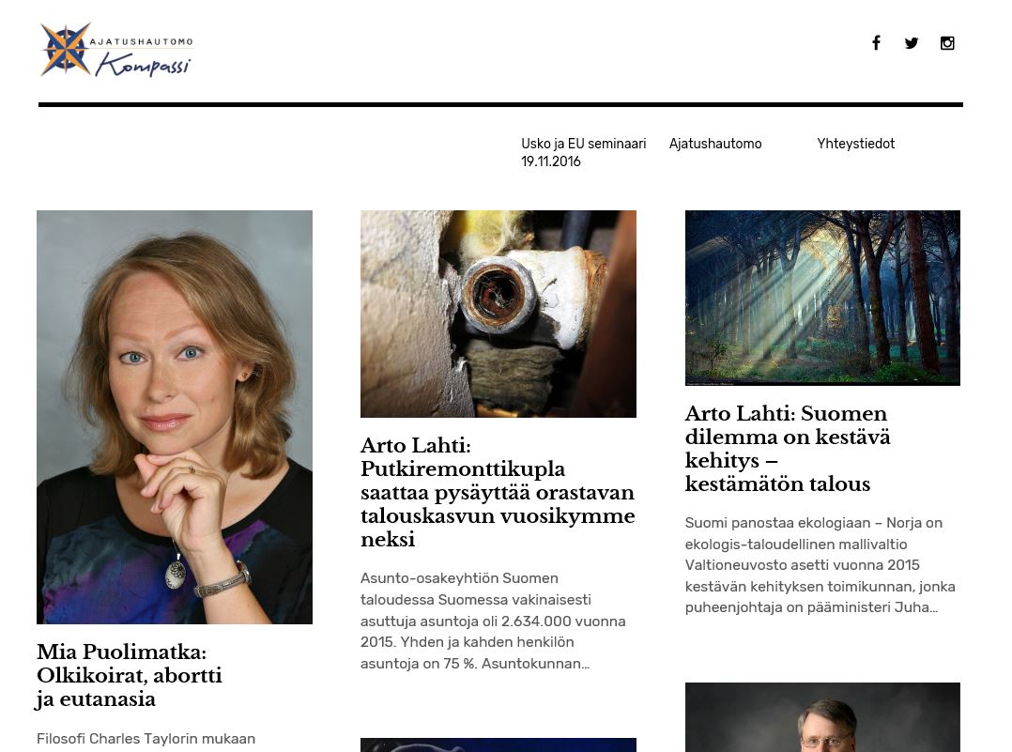Click Filosofi Charles Taylorin excerpt text
This screenshot has height=752, width=1012.
(x=146, y=739)
